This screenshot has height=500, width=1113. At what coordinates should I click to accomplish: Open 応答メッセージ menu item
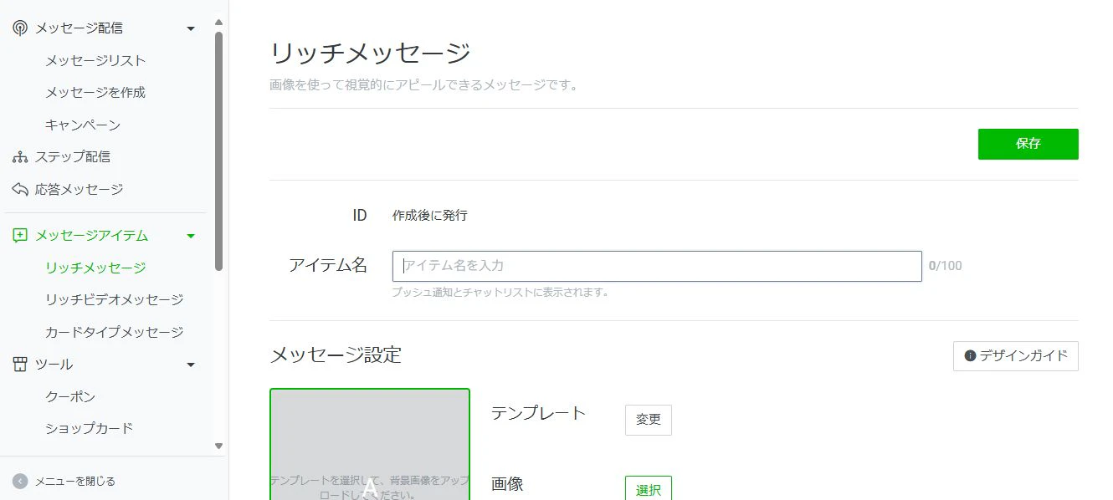(x=79, y=189)
